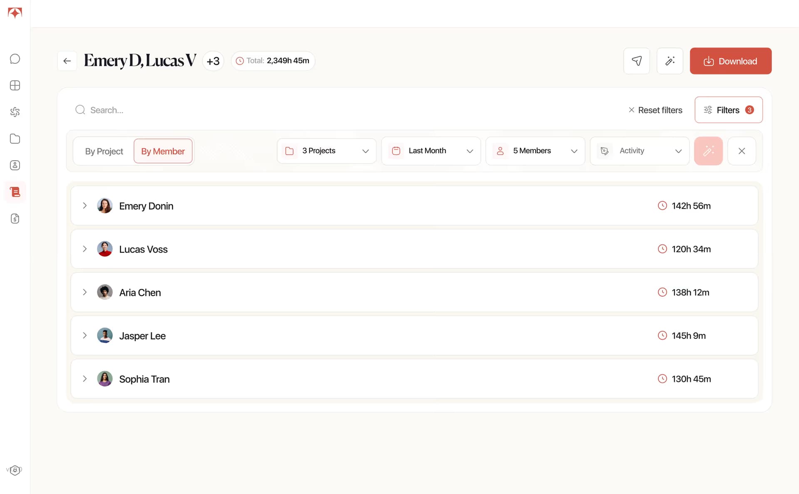Image resolution: width=799 pixels, height=494 pixels.
Task: Click the Total 2,349h 45m badge
Action: [x=273, y=61]
